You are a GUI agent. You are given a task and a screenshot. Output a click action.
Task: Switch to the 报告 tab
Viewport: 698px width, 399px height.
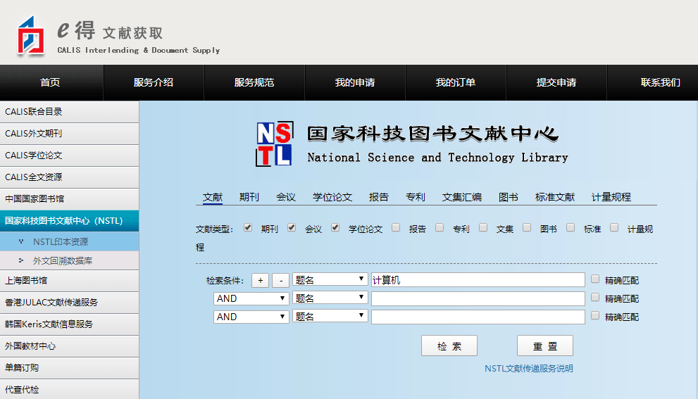[x=379, y=196]
